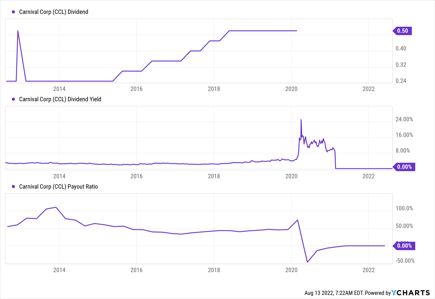The height and width of the screenshot is (299, 435).
Task: Click the 0.00% tag on Payout Ratio chart
Action: pos(404,246)
